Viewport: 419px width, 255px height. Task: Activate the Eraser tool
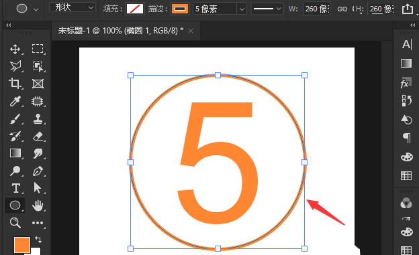tap(38, 136)
